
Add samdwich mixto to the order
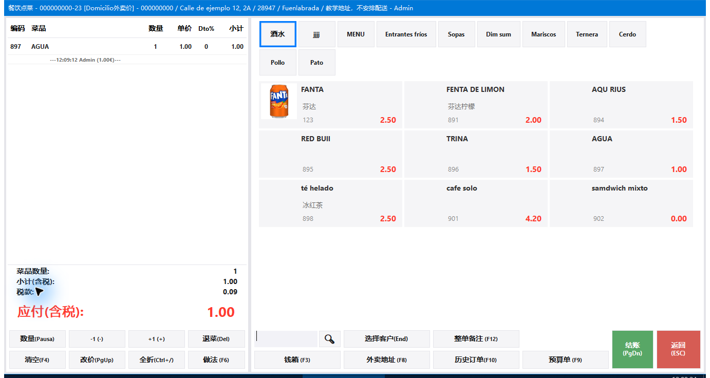(621, 203)
